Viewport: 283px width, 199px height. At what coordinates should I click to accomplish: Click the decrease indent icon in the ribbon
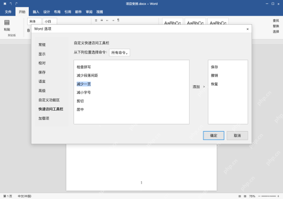click(107, 20)
